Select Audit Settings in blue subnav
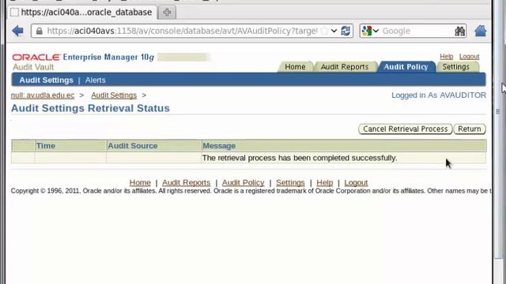This screenshot has width=506, height=284. [47, 80]
